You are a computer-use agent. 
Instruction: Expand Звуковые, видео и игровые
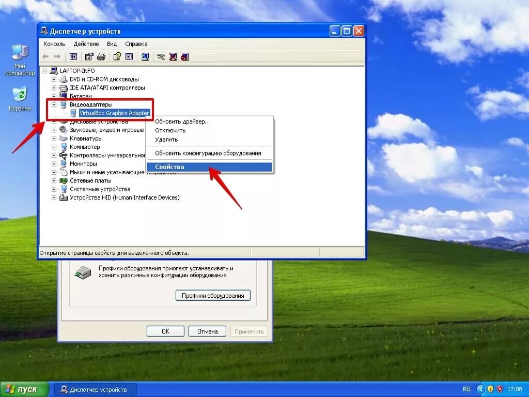(54, 130)
